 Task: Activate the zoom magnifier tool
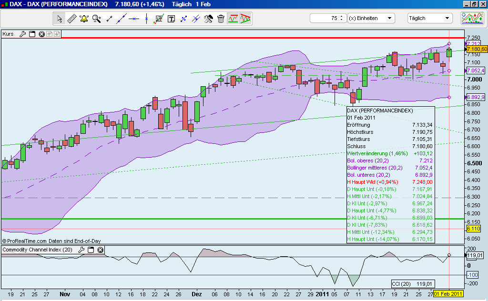pyautogui.click(x=96, y=19)
